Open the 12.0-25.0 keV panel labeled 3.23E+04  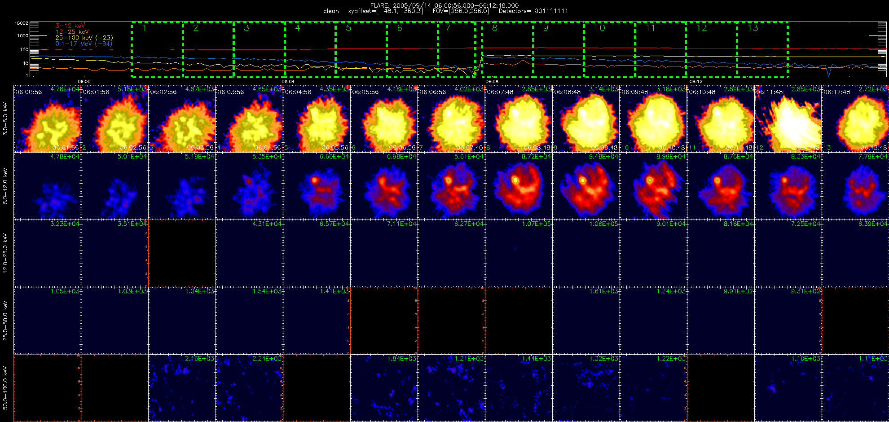(48, 253)
